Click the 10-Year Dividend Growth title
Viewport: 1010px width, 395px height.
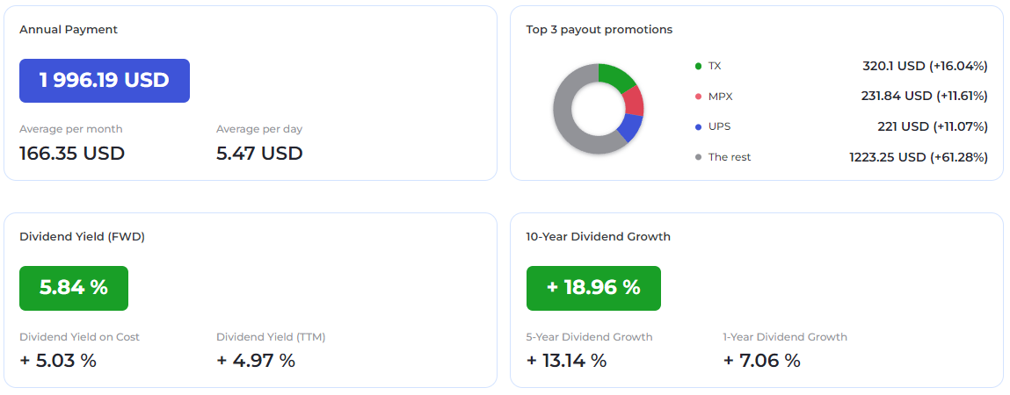[599, 237]
